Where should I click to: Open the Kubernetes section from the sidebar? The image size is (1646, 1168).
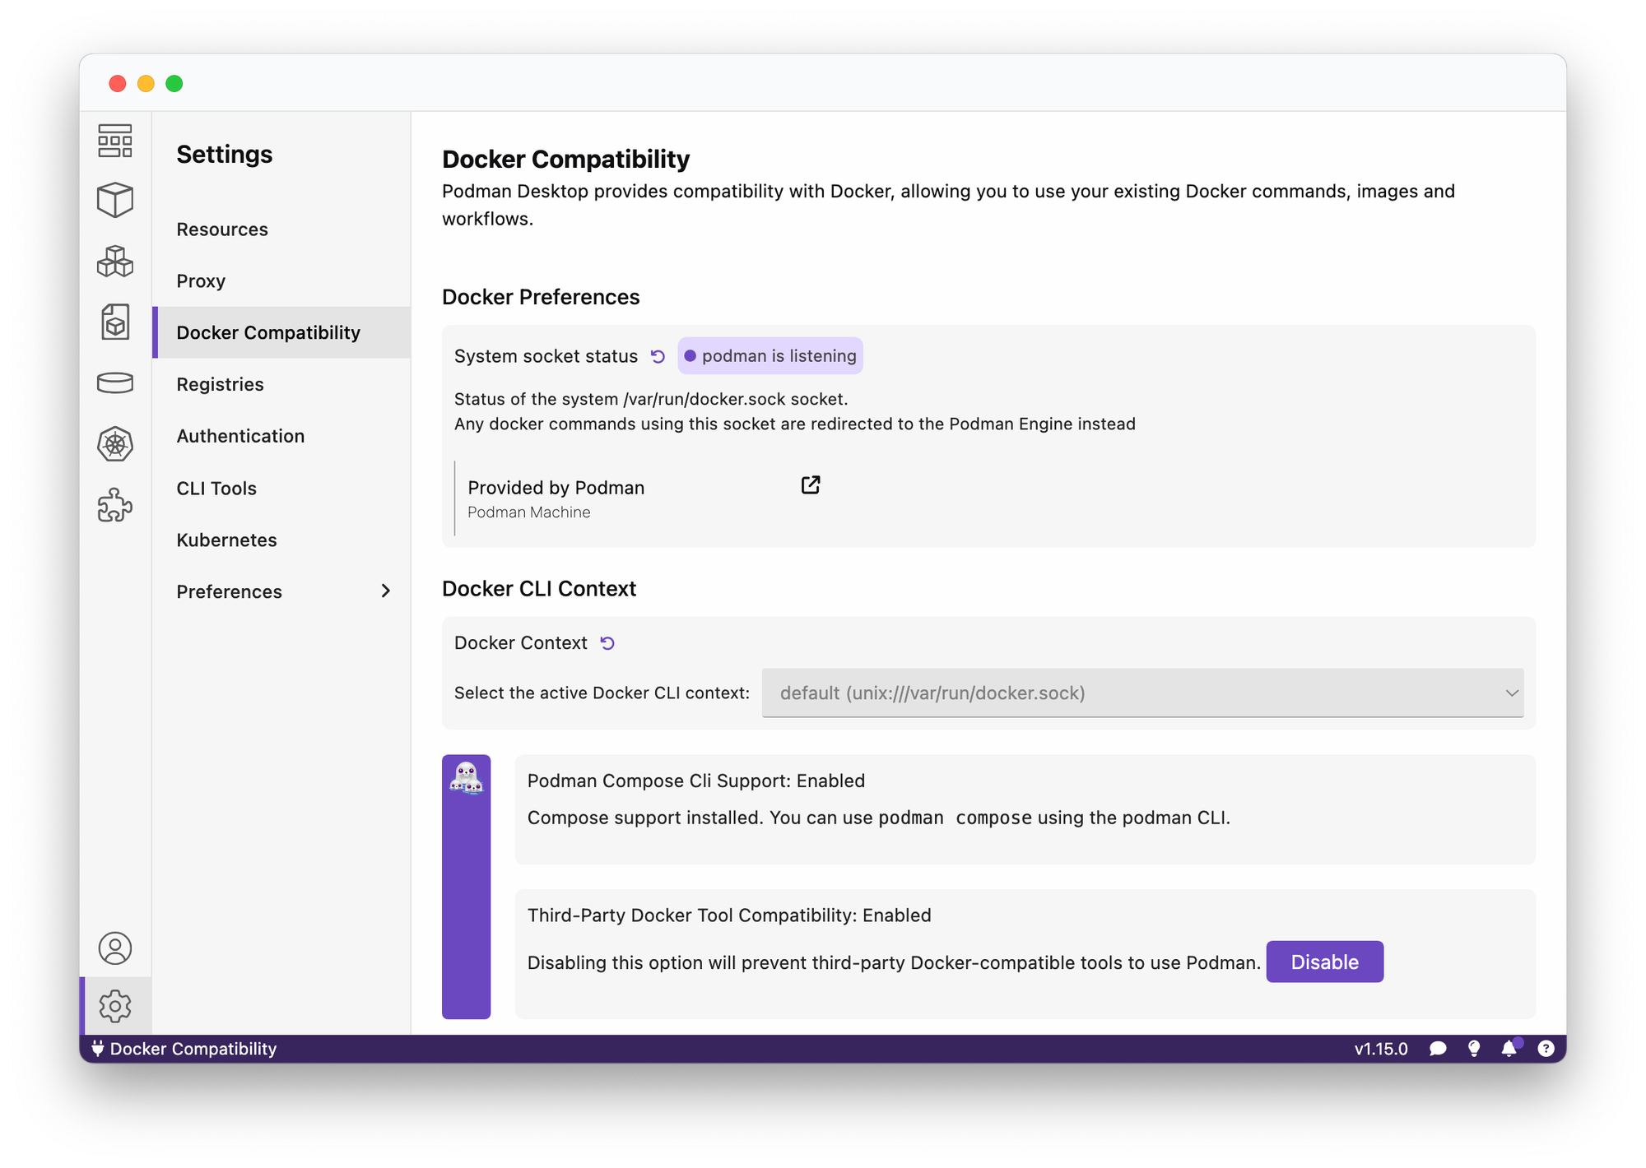tap(115, 443)
